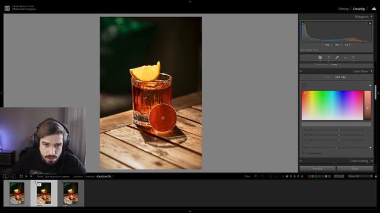Collapse the Histogram panel

372,17
